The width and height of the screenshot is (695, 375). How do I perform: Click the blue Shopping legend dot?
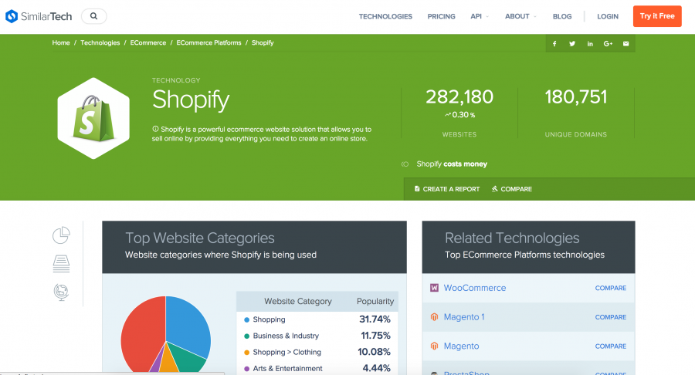click(247, 319)
